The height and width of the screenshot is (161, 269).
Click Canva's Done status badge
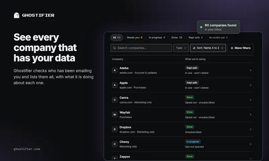click(190, 97)
